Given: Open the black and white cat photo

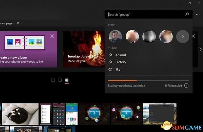Looking at the screenshot, I should 20,114.
